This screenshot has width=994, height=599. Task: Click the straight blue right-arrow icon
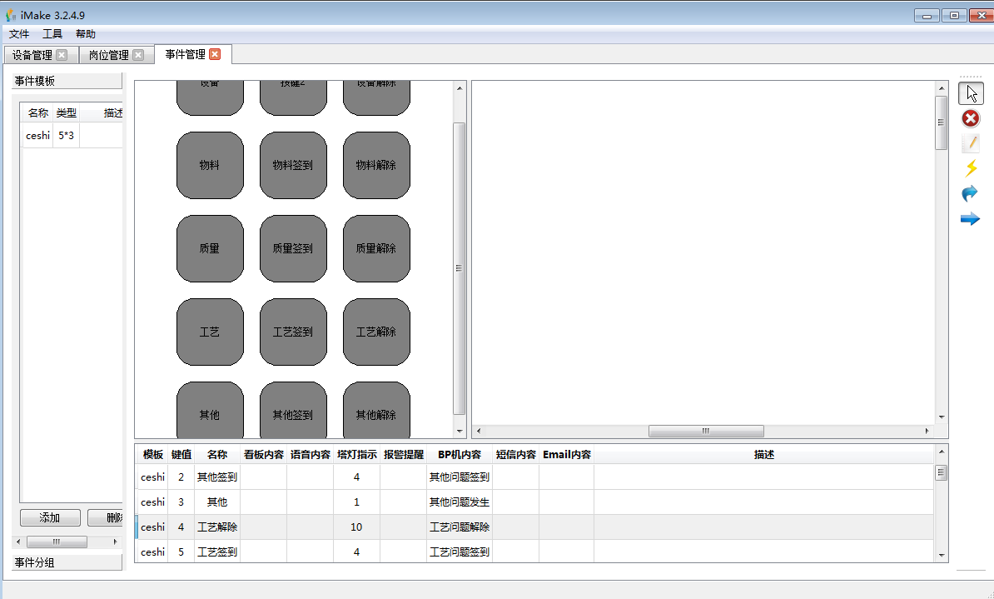pyautogui.click(x=971, y=219)
